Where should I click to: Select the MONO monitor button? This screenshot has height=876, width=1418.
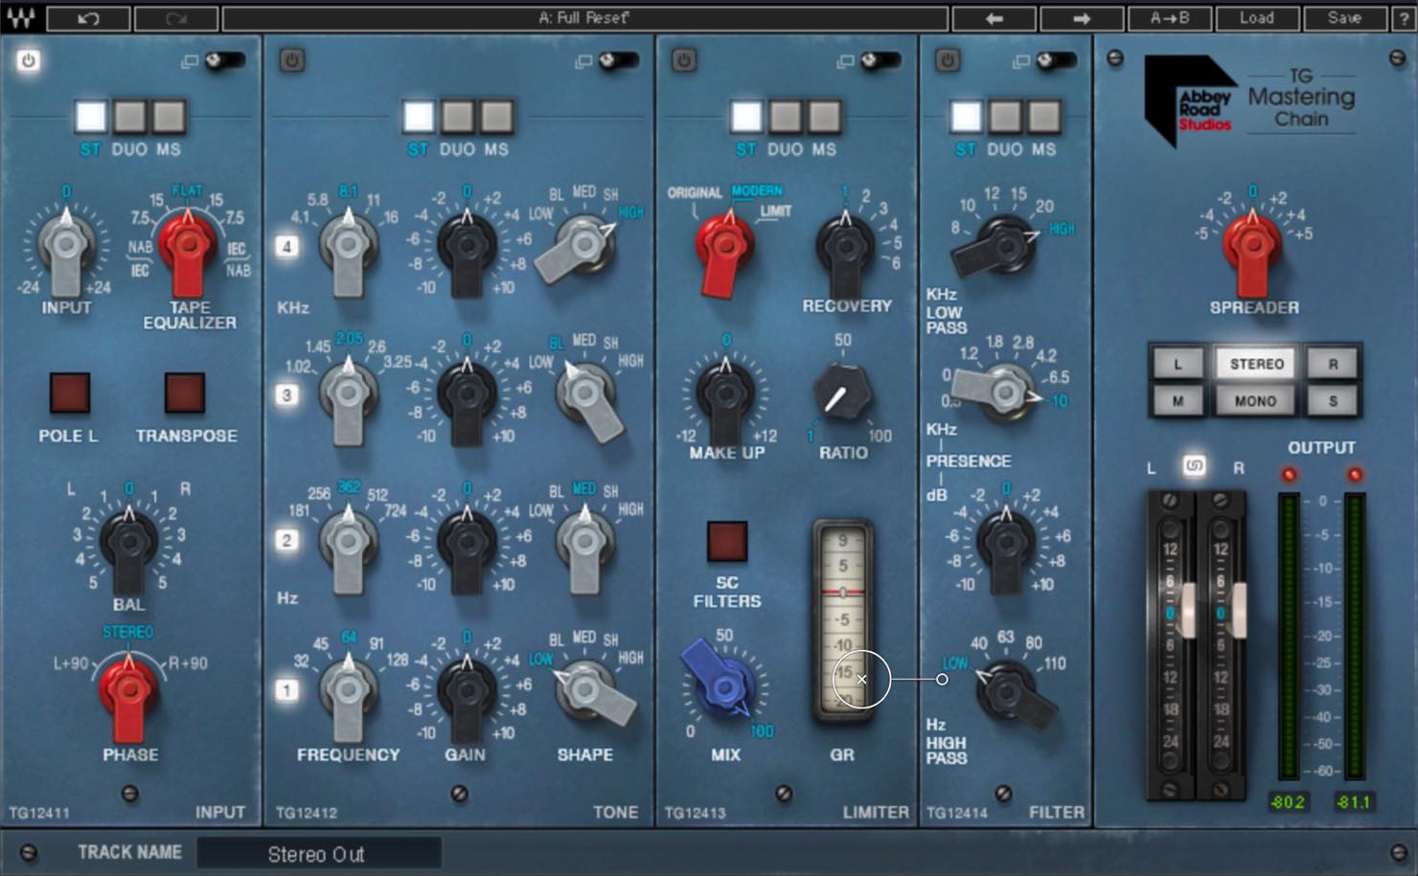click(1255, 401)
